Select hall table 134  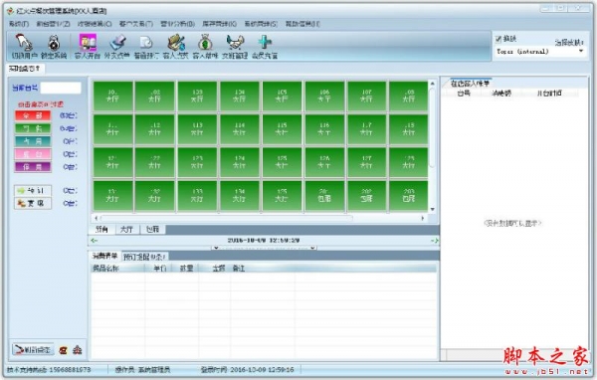[240, 195]
